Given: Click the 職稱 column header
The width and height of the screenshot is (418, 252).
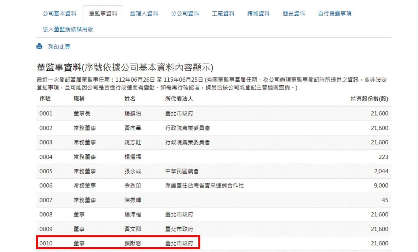Looking at the screenshot, I should pyautogui.click(x=79, y=99).
